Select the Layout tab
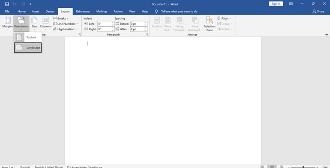Screen dimensions: 330x168 coord(65,12)
